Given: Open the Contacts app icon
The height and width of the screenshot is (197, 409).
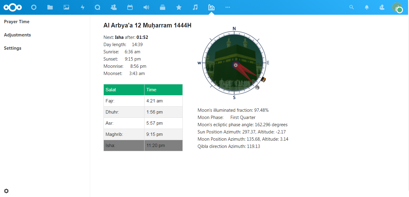Looking at the screenshot, I should point(114,7).
